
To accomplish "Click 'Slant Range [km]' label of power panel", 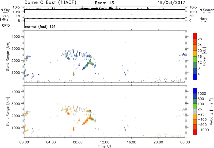I will (7, 56).
